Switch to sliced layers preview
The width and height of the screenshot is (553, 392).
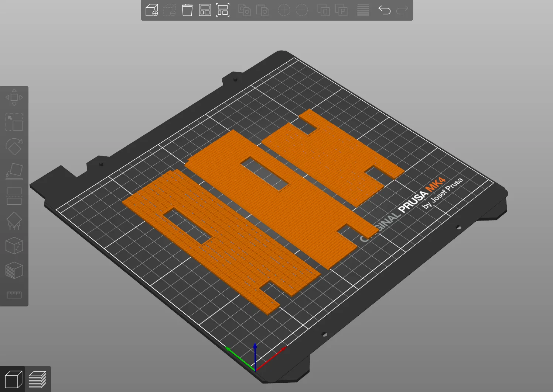[x=37, y=379]
